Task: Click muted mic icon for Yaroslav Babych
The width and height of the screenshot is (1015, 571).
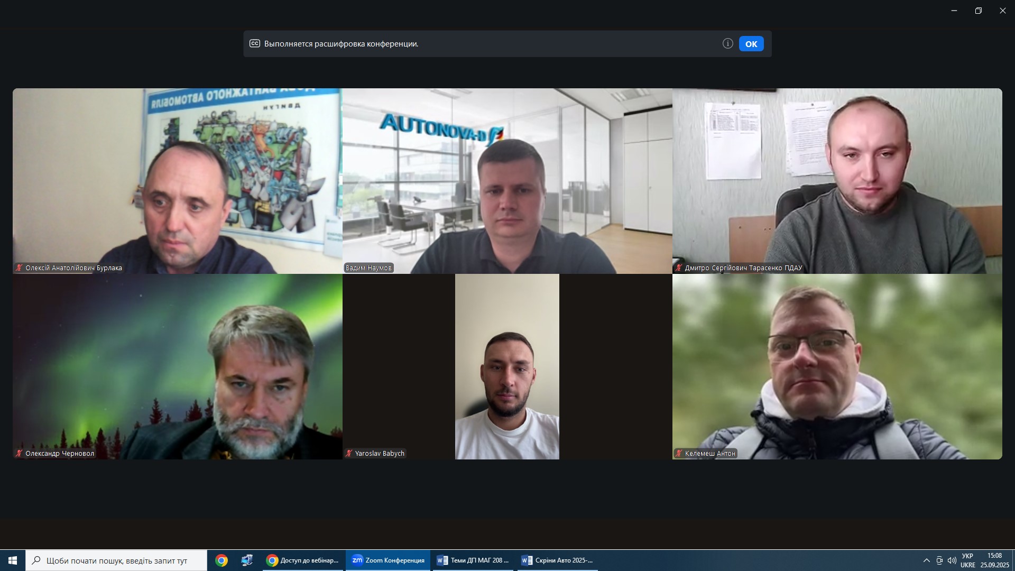Action: [349, 454]
